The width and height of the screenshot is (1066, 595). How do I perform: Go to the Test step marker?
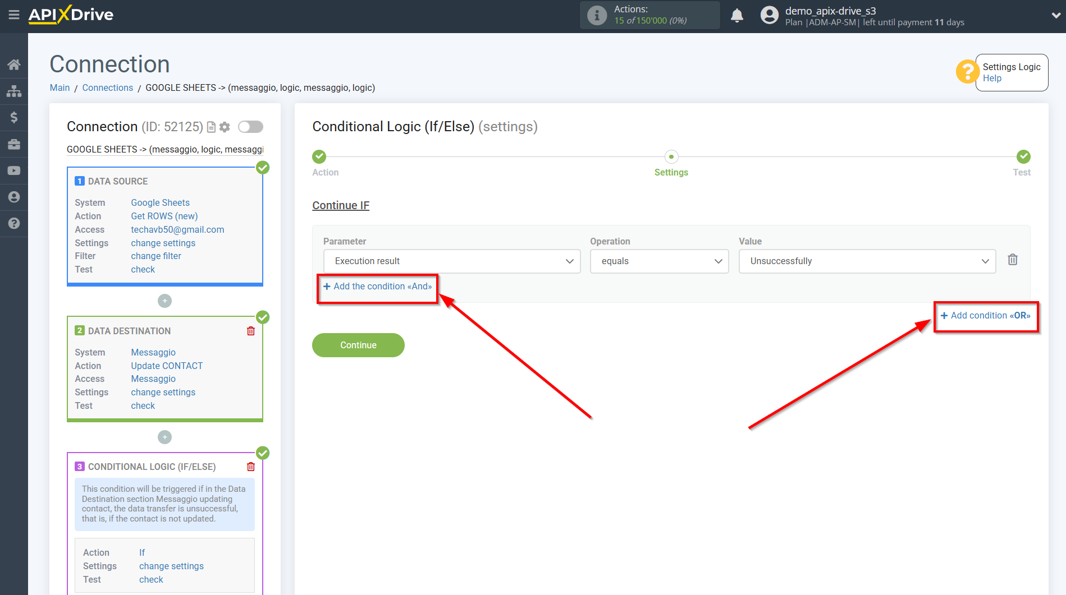click(1023, 156)
